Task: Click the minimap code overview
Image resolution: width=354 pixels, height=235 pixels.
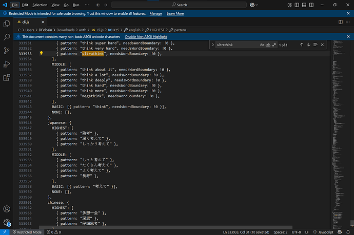Action: 340,135
